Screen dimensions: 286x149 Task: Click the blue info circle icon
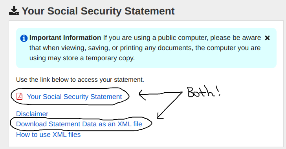pos(24,38)
